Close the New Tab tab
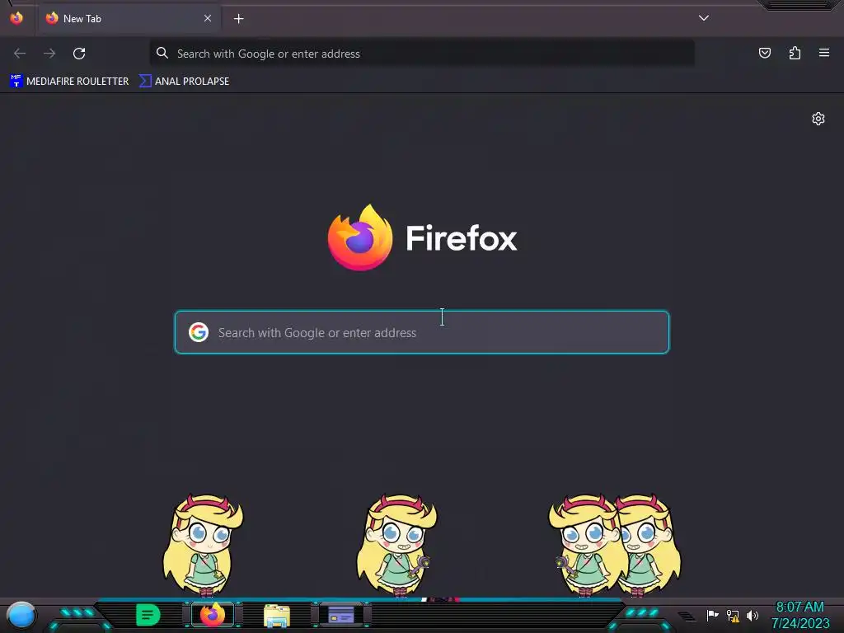844x633 pixels. [208, 18]
